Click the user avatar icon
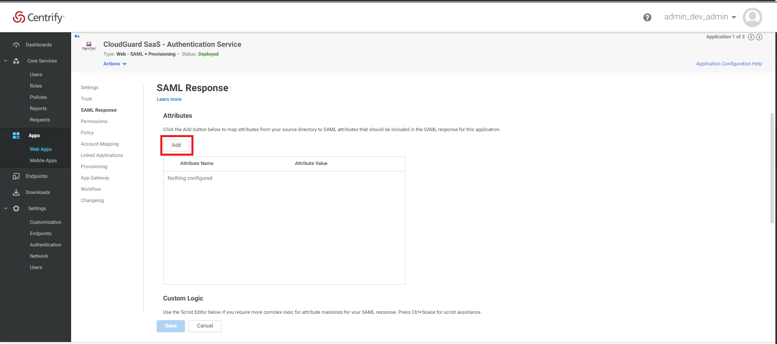Image resolution: width=777 pixels, height=344 pixels. click(x=752, y=17)
